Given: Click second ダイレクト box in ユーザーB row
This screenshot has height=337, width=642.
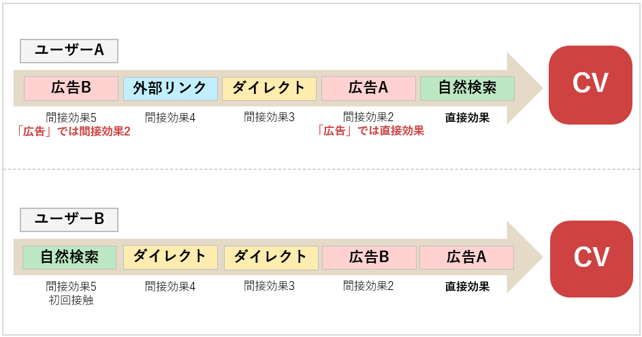Looking at the screenshot, I should [x=271, y=257].
